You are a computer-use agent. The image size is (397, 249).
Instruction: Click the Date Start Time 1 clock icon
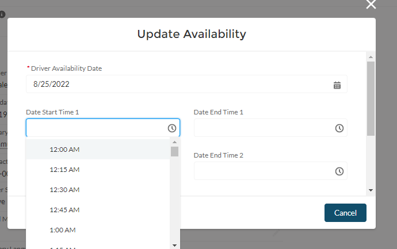(x=171, y=128)
